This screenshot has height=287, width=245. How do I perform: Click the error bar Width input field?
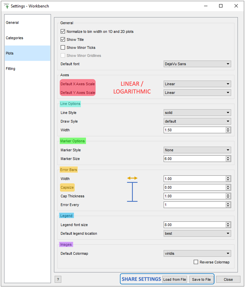(194, 179)
